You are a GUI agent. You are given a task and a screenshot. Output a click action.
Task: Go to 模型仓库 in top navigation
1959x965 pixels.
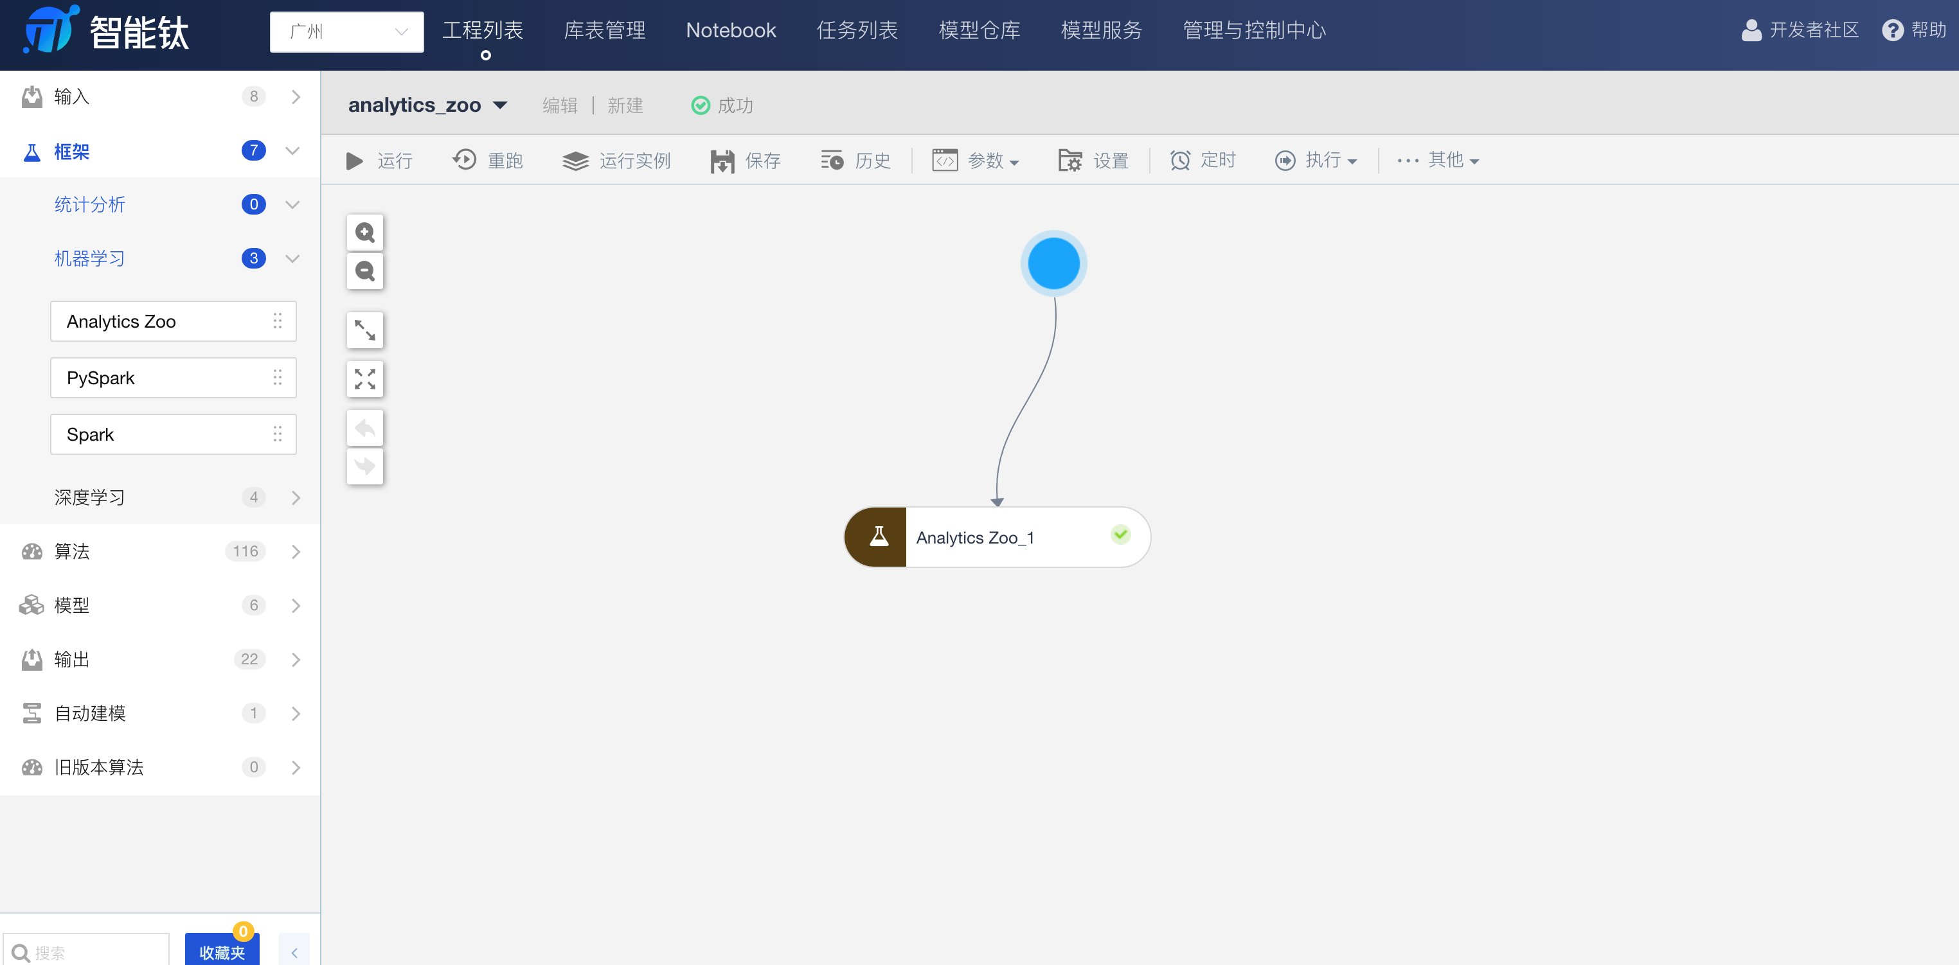pyautogui.click(x=979, y=30)
